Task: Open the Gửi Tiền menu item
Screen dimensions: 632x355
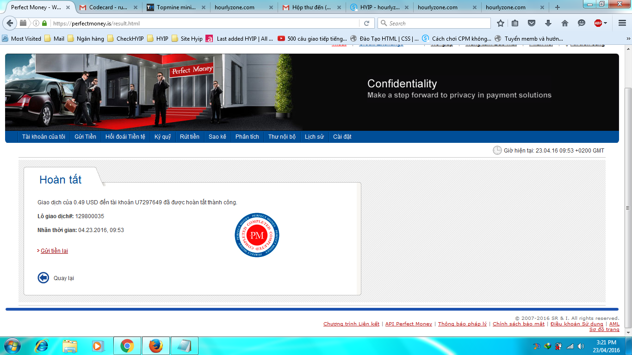Action: pyautogui.click(x=85, y=137)
